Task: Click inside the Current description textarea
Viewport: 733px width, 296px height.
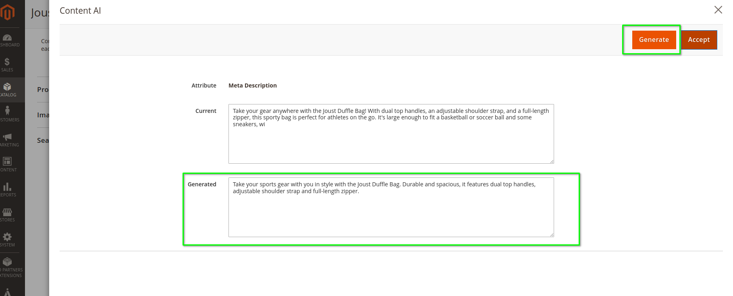Action: click(x=391, y=134)
